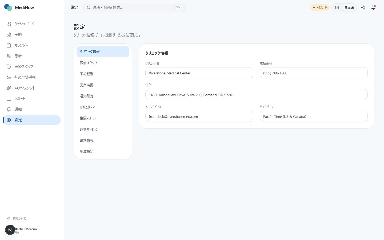Focus the 患者・予約を検索 search box
384x240 pixels.
pyautogui.click(x=134, y=7)
